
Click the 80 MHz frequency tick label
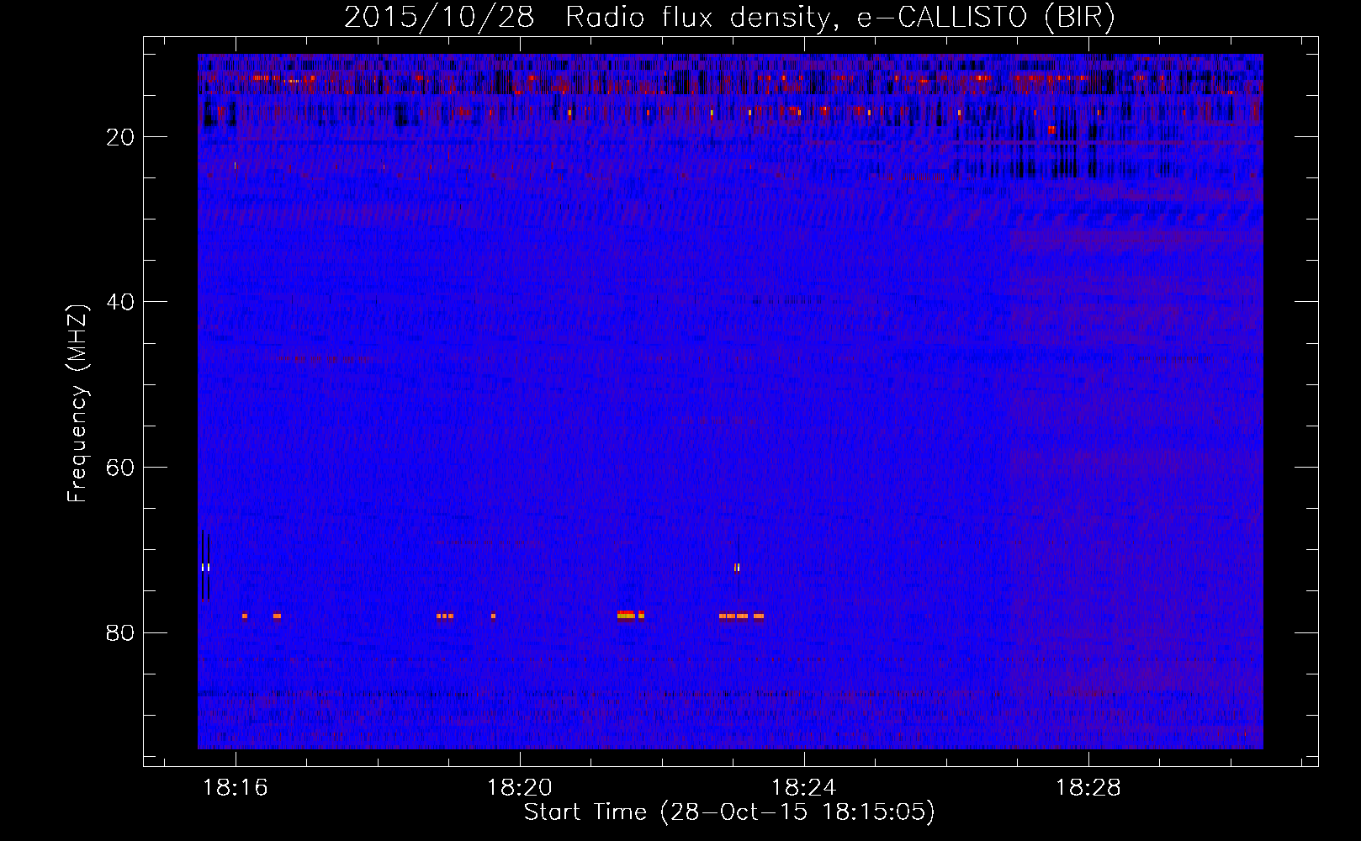(x=121, y=632)
